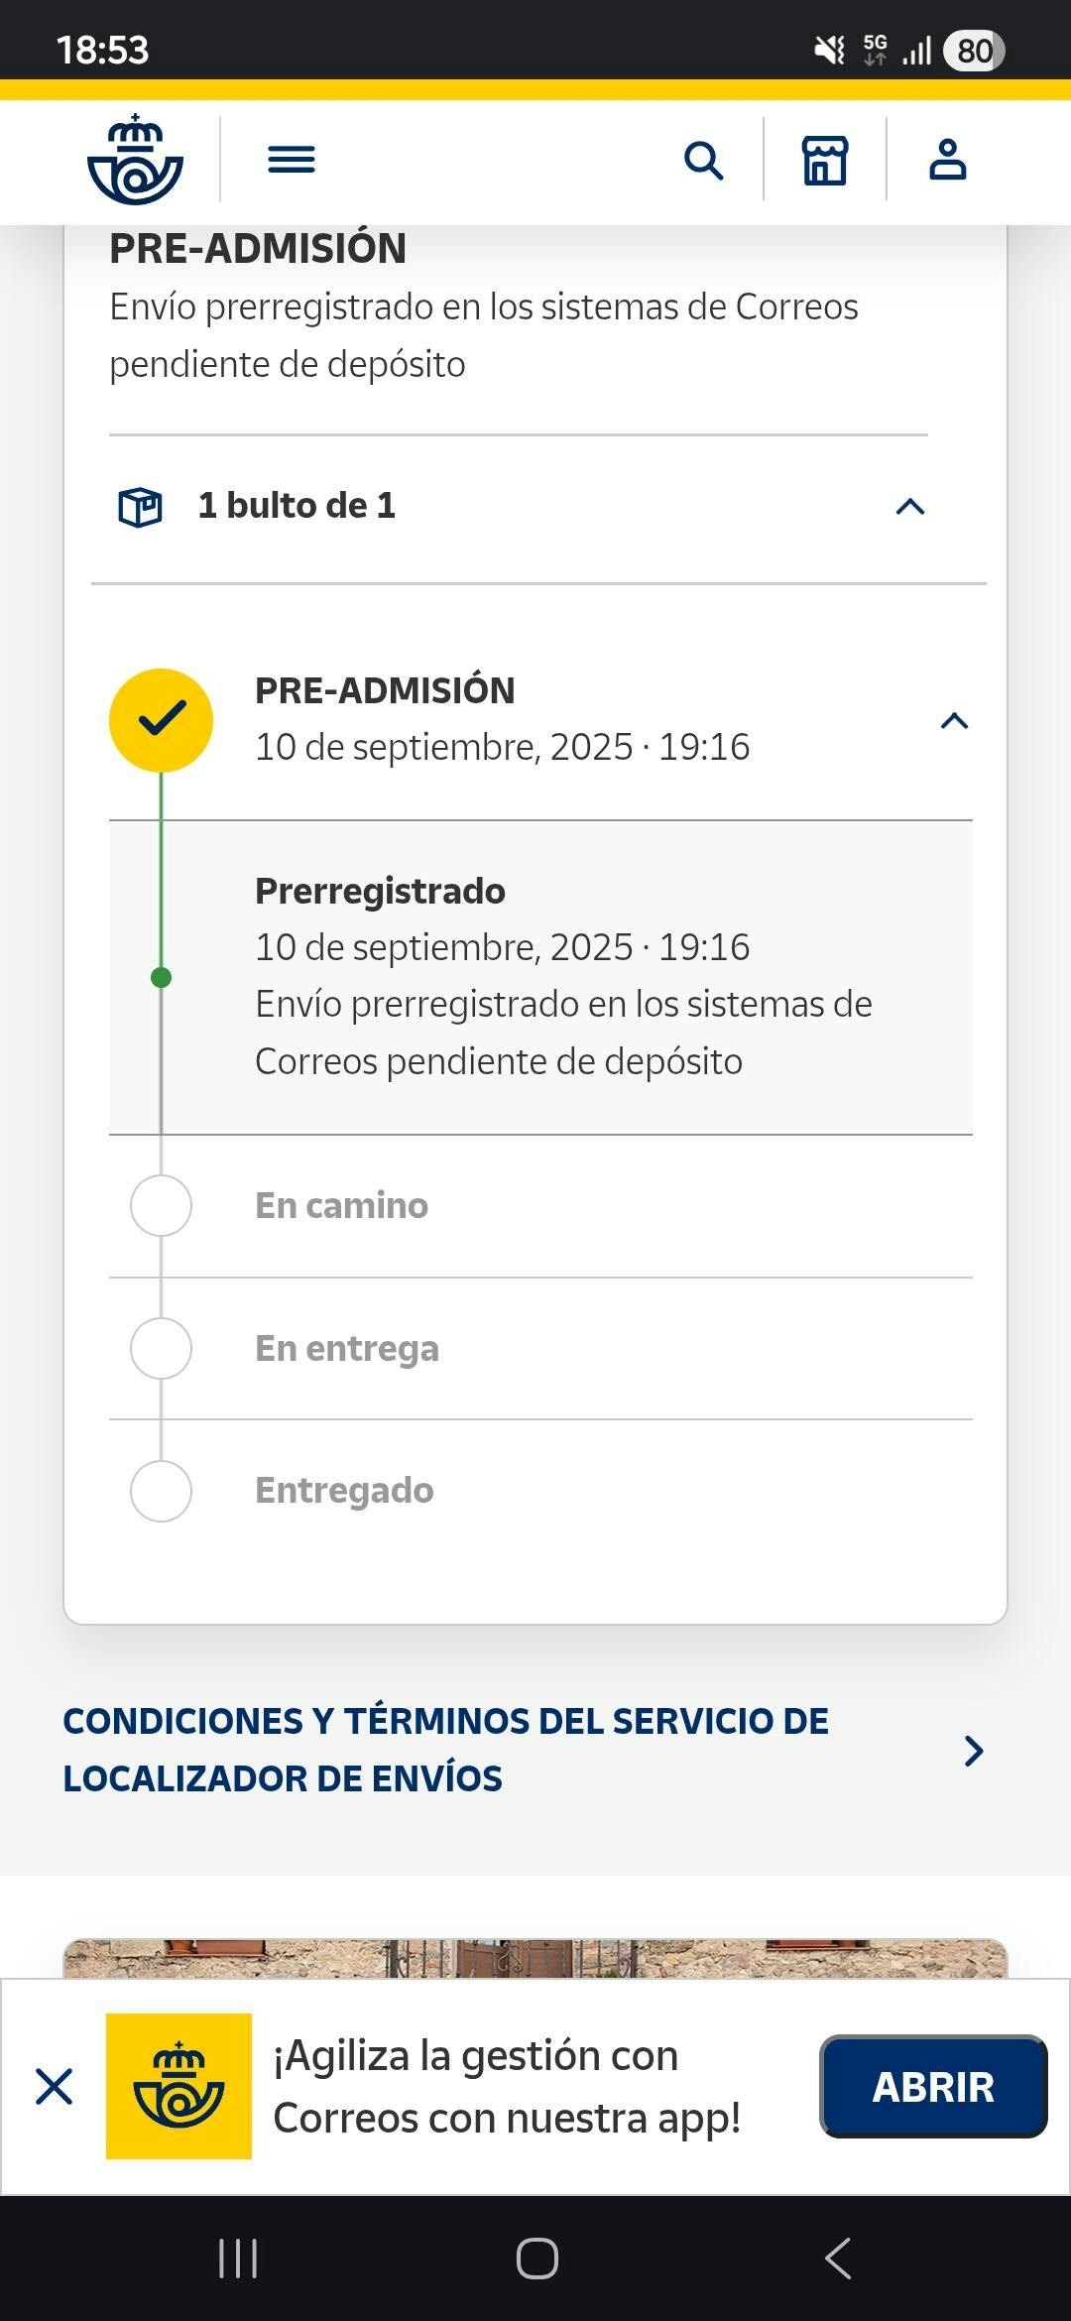
Task: Click the yellow PRE-ADMISIÓN checkmark circle
Action: 161,721
